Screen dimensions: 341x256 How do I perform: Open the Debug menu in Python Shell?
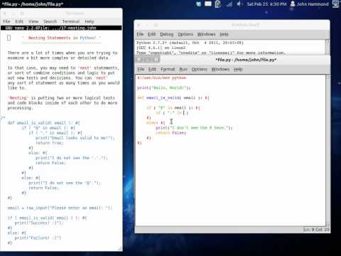(x=167, y=34)
